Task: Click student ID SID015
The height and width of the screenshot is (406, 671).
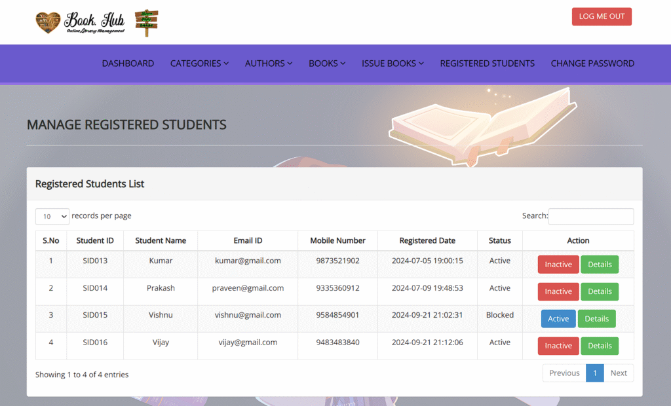Action: (x=95, y=315)
